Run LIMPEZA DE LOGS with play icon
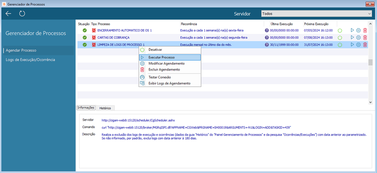This screenshot has height=173, width=377. pos(352,44)
